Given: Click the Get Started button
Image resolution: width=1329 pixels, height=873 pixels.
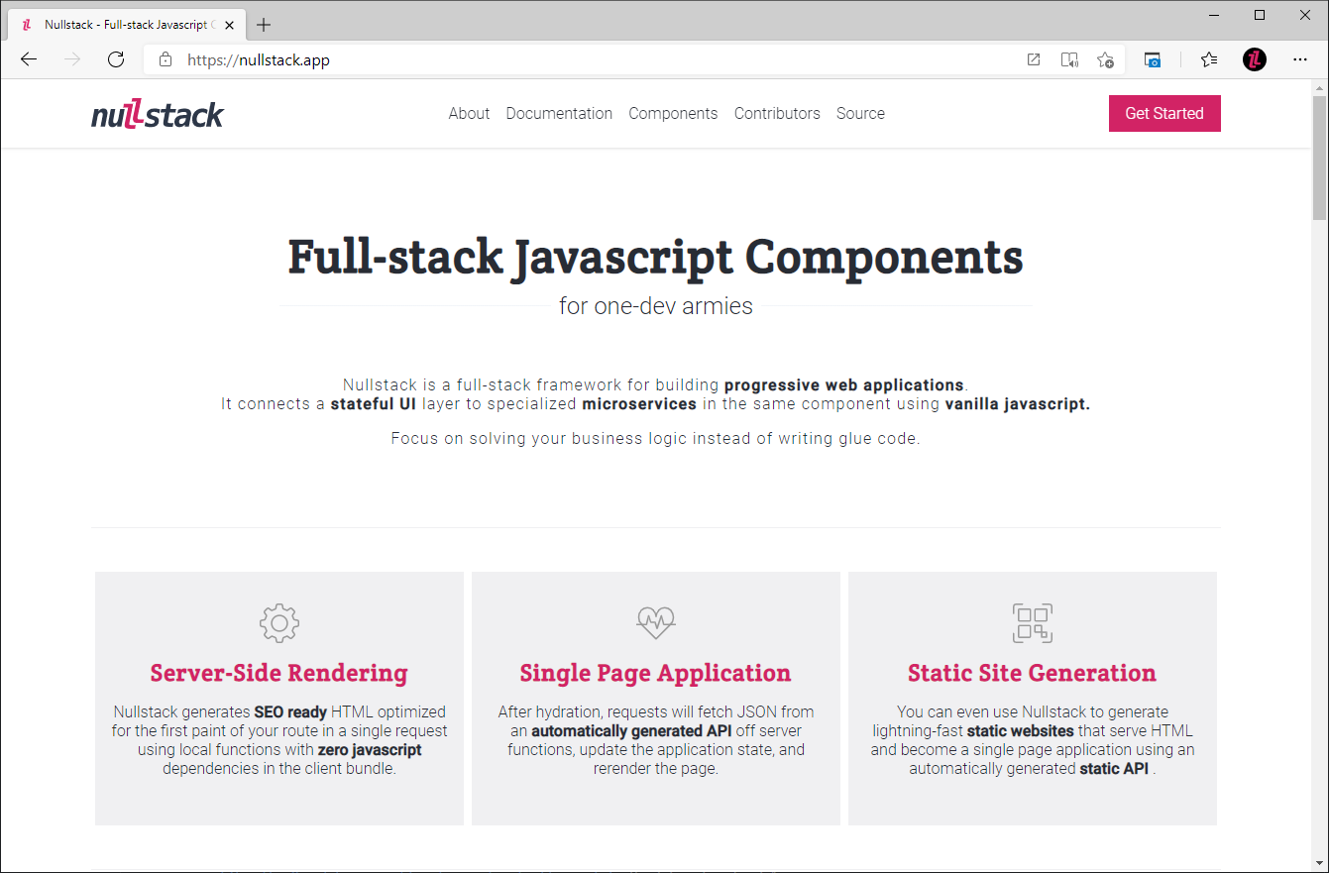Looking at the screenshot, I should click(x=1164, y=113).
